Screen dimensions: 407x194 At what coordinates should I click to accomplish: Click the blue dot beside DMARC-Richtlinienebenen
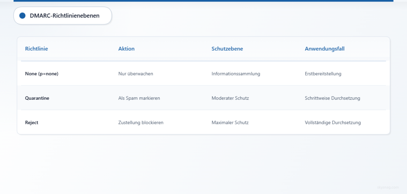22,16
